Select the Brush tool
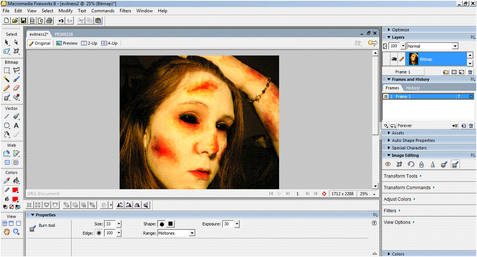The height and width of the screenshot is (257, 477). tap(16, 79)
